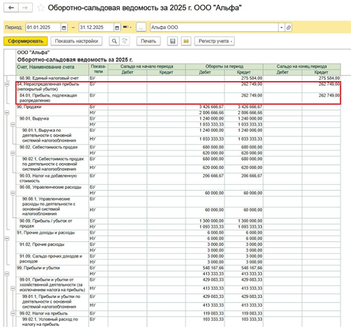Click 99 БУ debit turnover 548 167,66

click(x=205, y=268)
